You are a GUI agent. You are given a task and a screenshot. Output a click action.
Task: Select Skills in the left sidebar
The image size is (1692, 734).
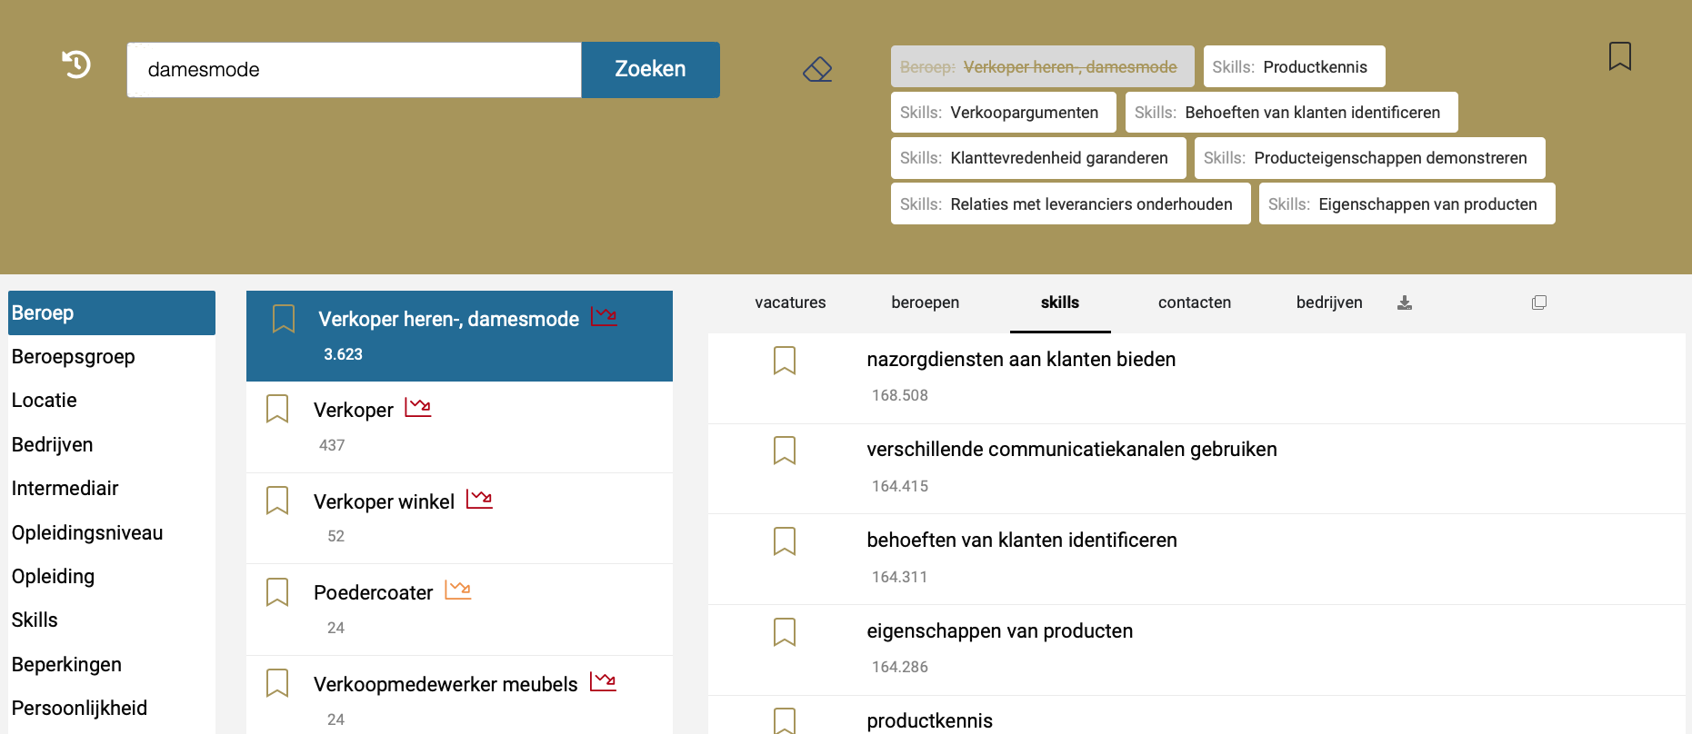[x=112, y=620]
